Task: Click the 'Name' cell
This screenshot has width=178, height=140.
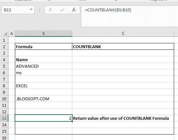Action: pos(43,60)
